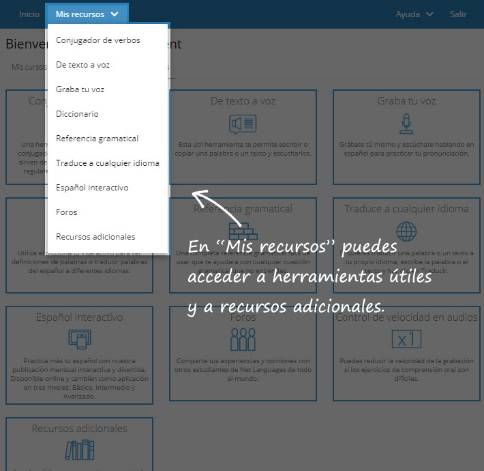Click the speaker icon under De texto a voz

tap(243, 124)
